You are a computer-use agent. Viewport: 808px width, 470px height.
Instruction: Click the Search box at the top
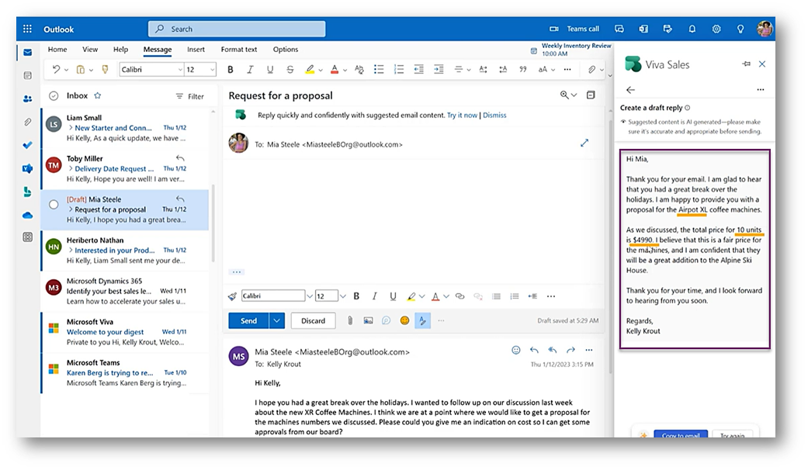pyautogui.click(x=237, y=29)
